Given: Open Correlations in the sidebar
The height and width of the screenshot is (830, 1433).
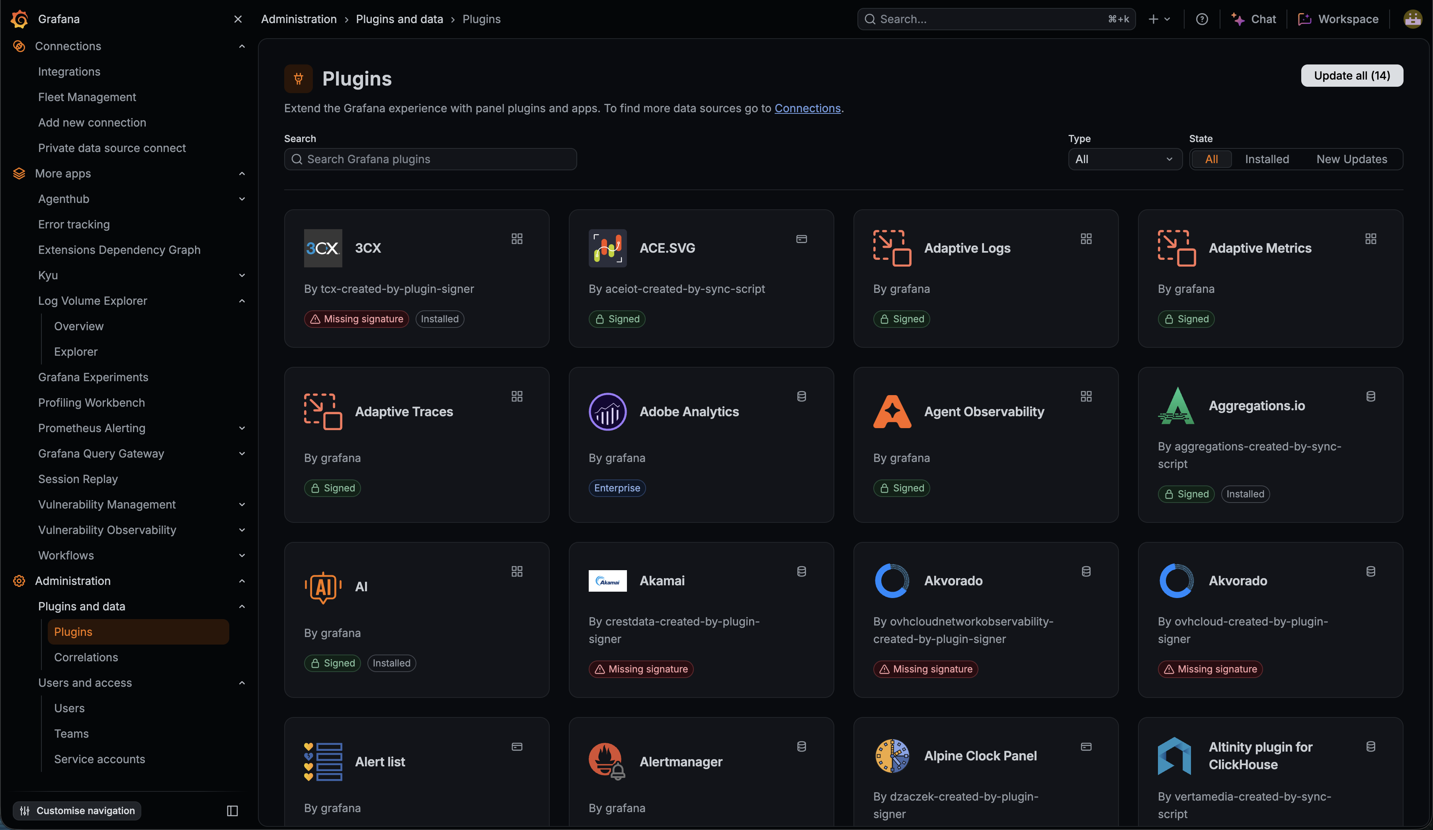Looking at the screenshot, I should (x=86, y=657).
